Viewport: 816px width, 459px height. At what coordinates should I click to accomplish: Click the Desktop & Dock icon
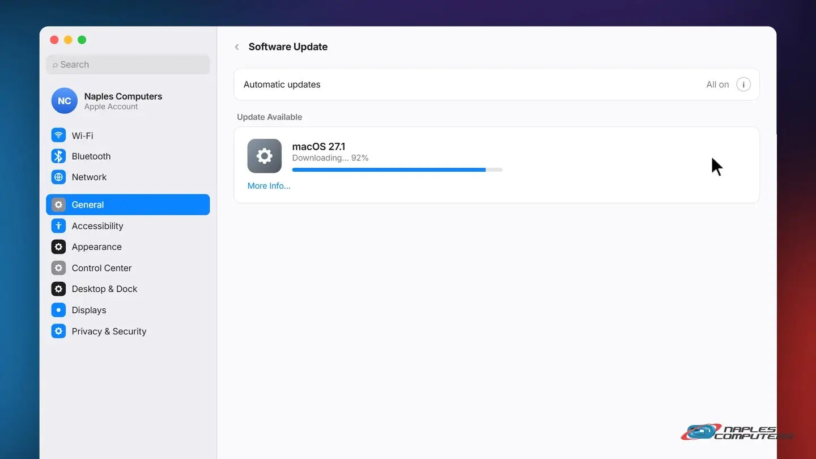click(x=58, y=289)
